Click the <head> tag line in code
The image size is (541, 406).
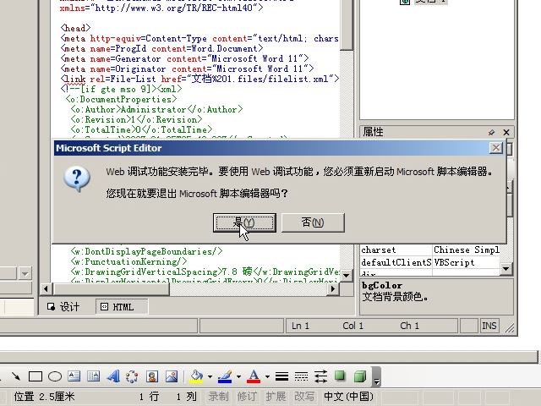click(75, 28)
